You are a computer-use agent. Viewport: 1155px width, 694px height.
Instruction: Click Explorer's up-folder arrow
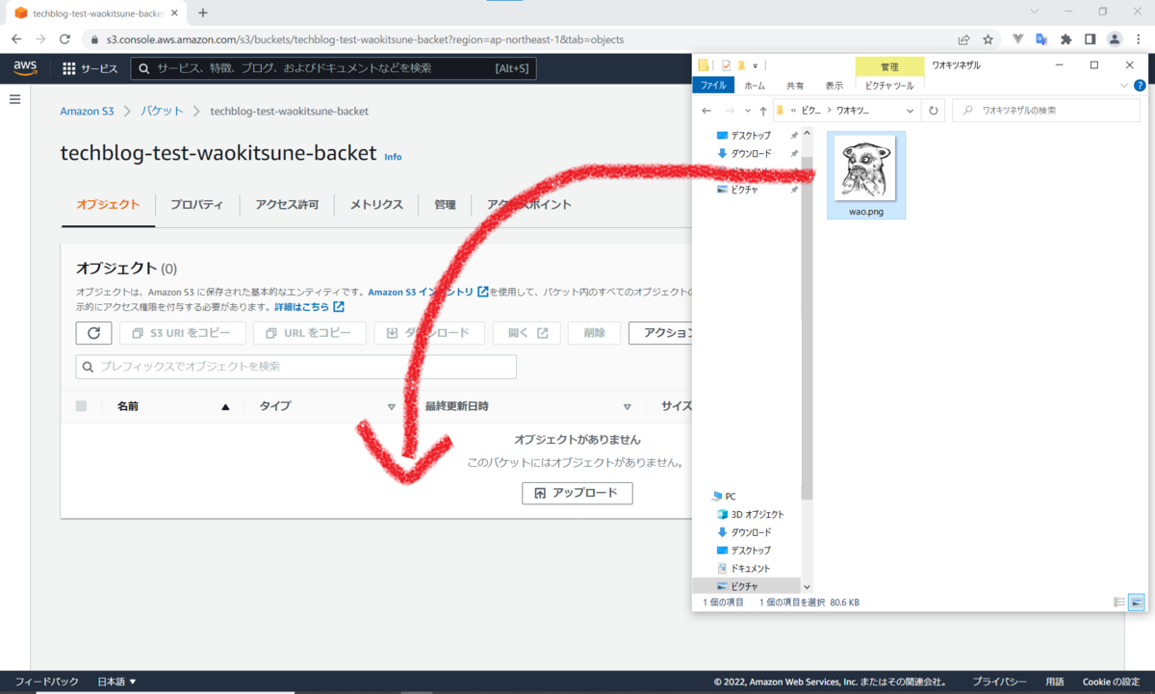tap(762, 111)
